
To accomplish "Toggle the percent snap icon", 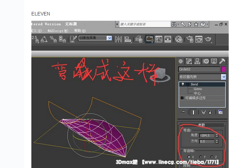I will 53,39.
